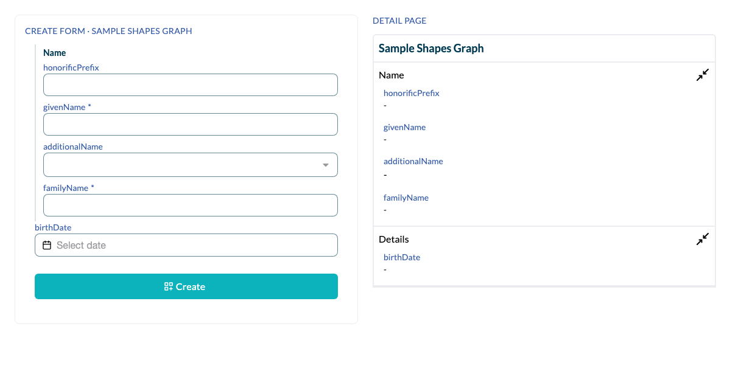Open the additionalName dropdown arrow
755x377 pixels.
(x=326, y=165)
